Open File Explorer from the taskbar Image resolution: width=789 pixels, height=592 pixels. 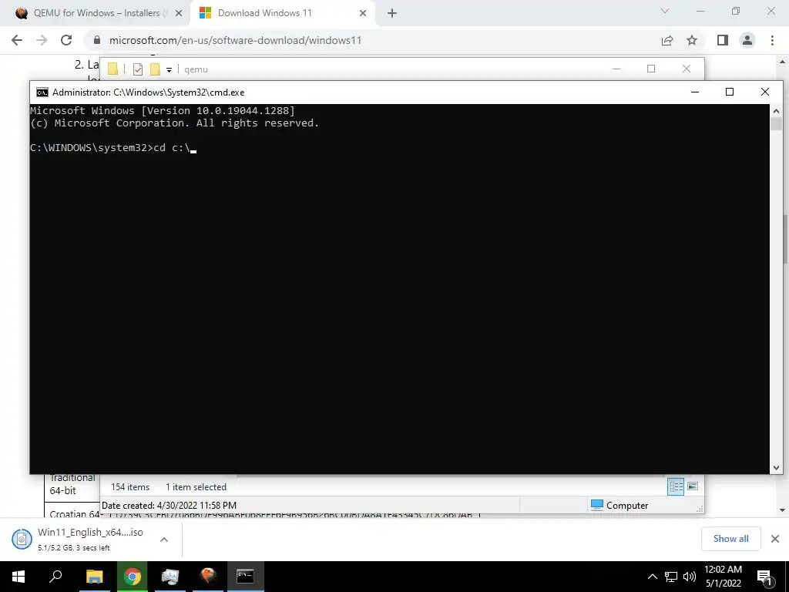[x=95, y=577]
